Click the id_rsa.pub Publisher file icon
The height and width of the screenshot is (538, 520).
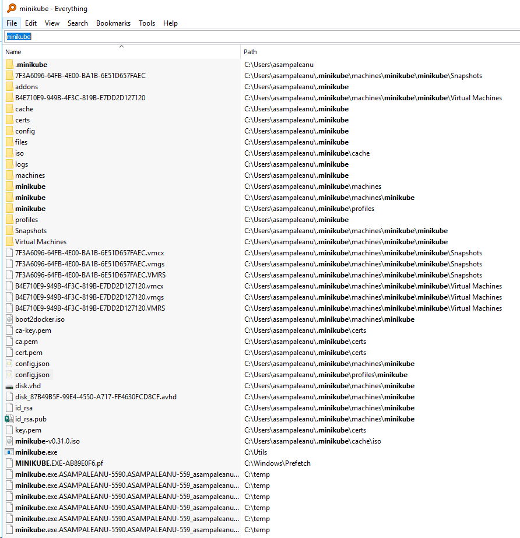[x=9, y=419]
